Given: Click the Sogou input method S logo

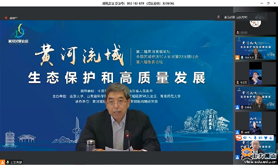Looking at the screenshot, I should pos(239,138).
